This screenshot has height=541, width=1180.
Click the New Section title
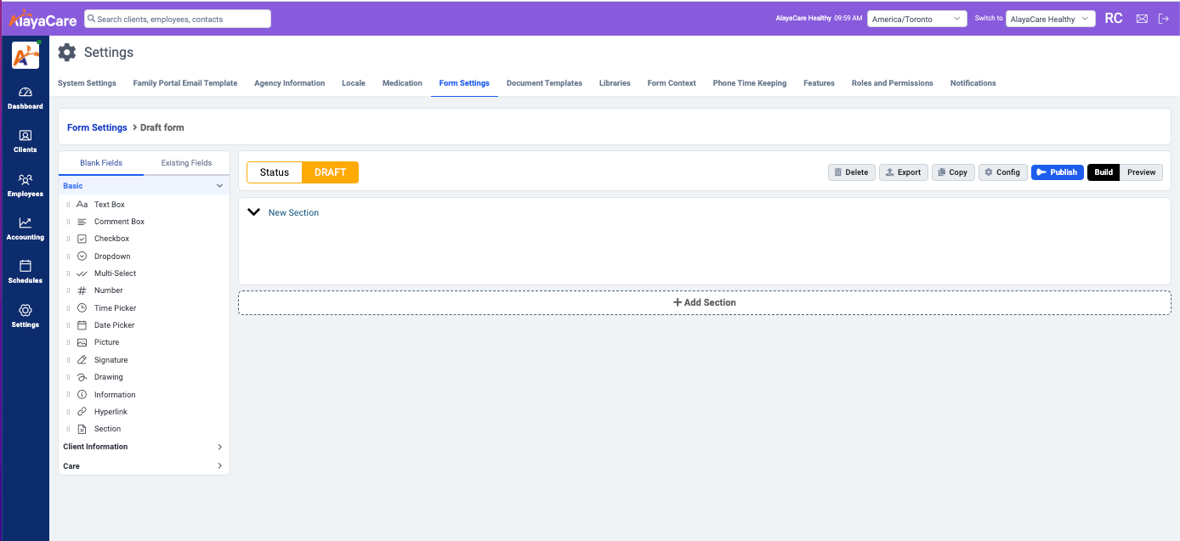click(293, 212)
